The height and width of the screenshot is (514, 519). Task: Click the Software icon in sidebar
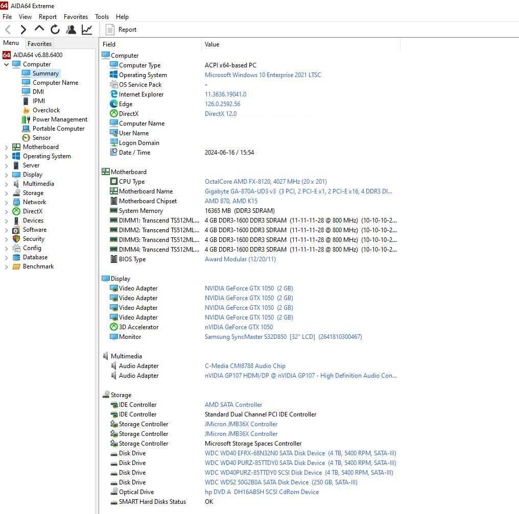tap(16, 230)
